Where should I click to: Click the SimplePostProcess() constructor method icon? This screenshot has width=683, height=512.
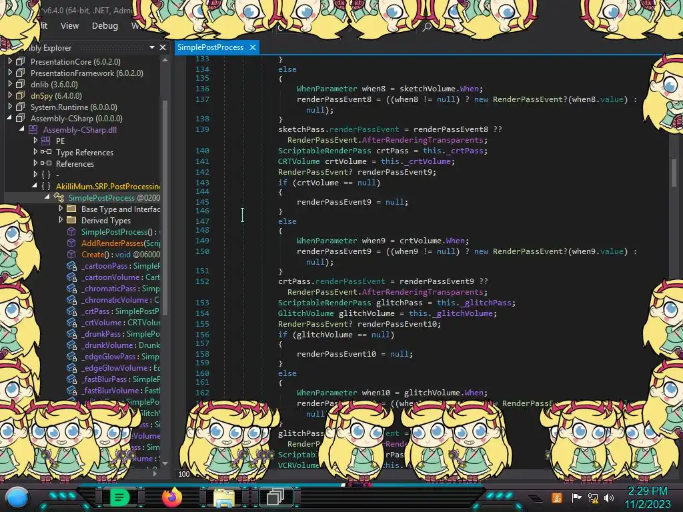pos(71,231)
